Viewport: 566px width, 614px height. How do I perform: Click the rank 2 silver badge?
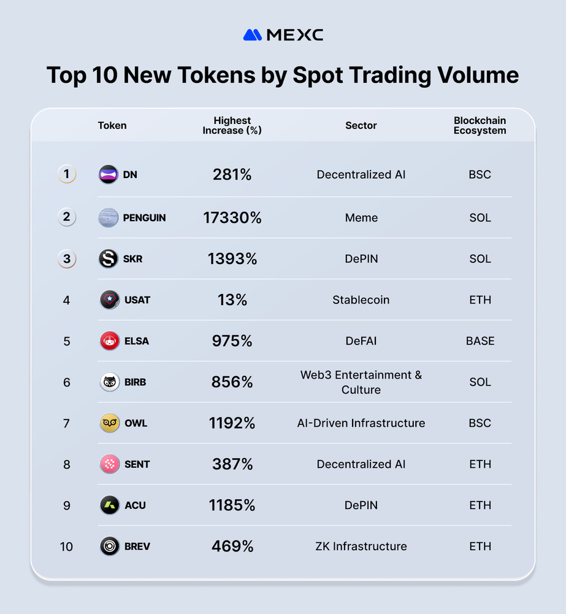coord(67,217)
